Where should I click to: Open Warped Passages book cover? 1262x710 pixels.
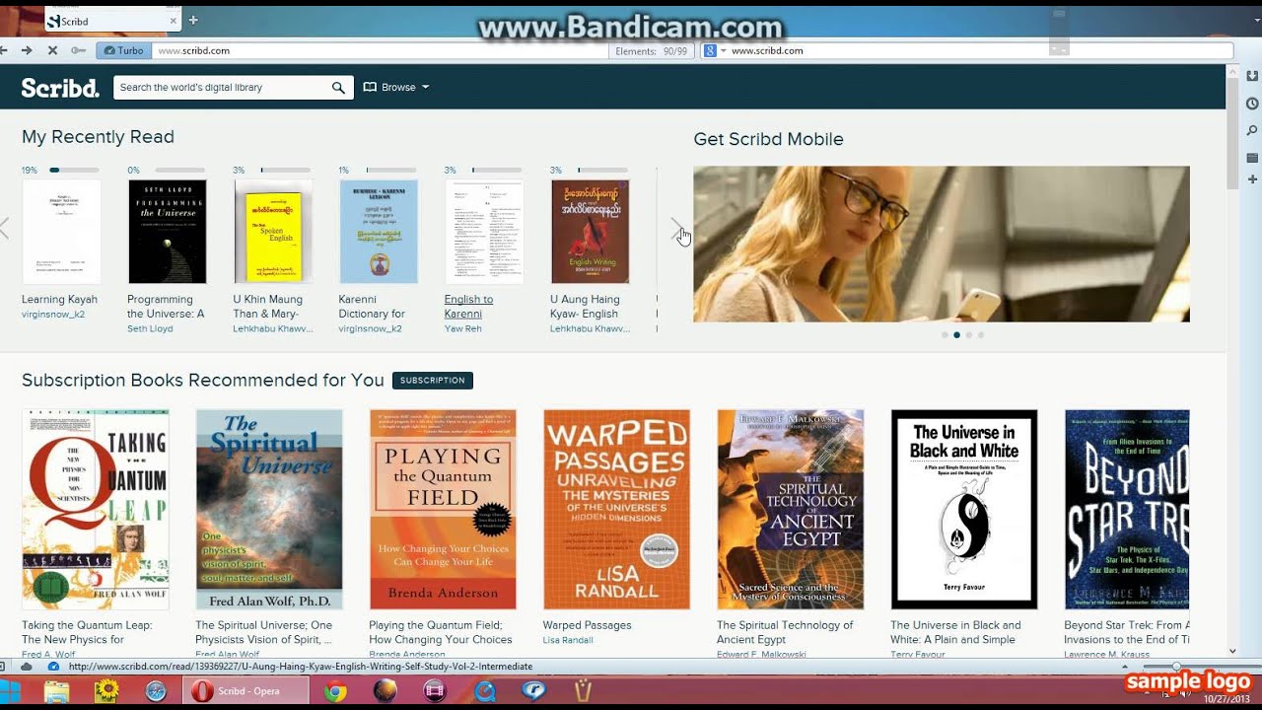tap(616, 509)
